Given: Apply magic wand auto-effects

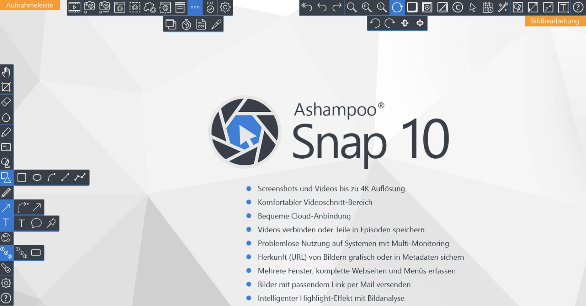Looking at the screenshot, I should point(503,7).
